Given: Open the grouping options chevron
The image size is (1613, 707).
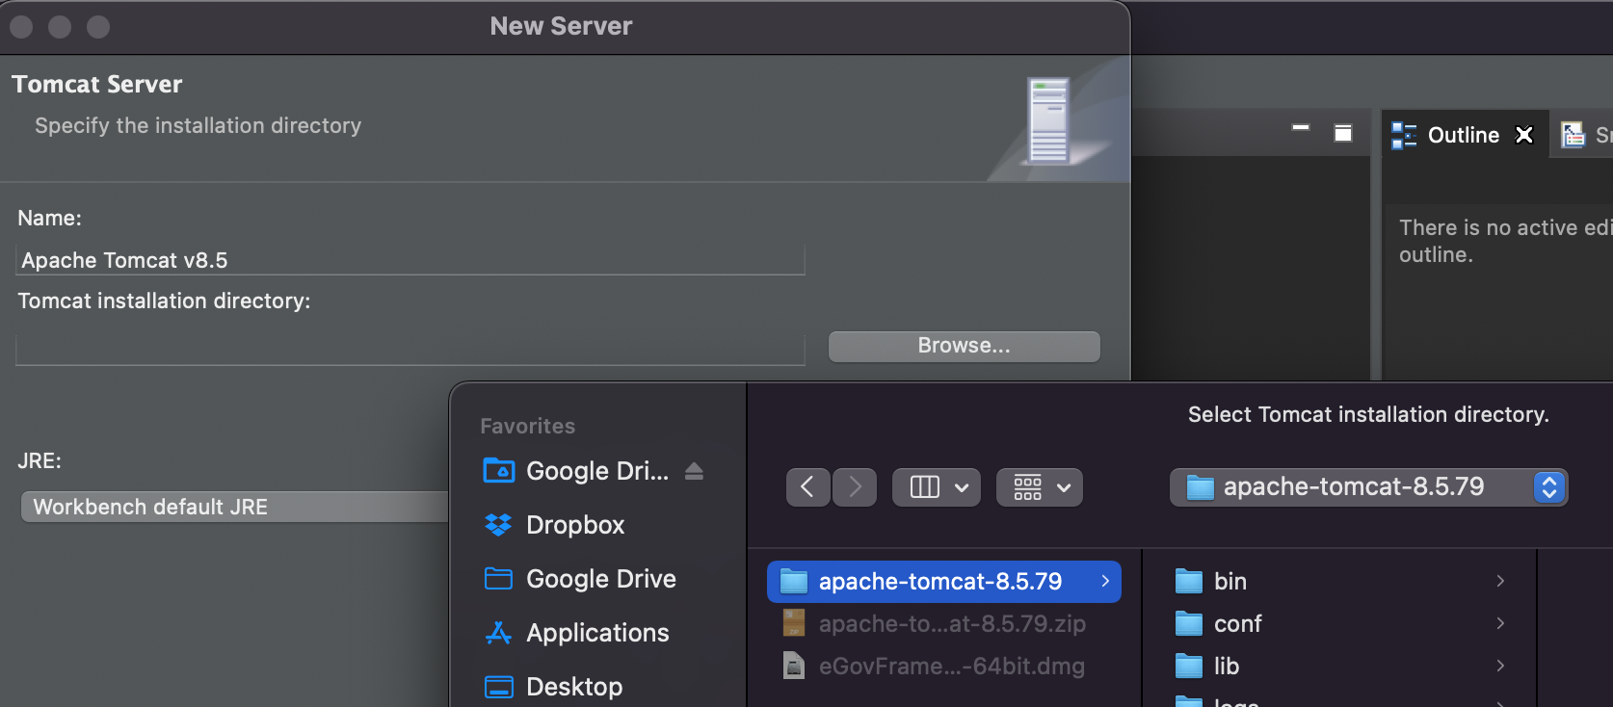Looking at the screenshot, I should [1064, 487].
